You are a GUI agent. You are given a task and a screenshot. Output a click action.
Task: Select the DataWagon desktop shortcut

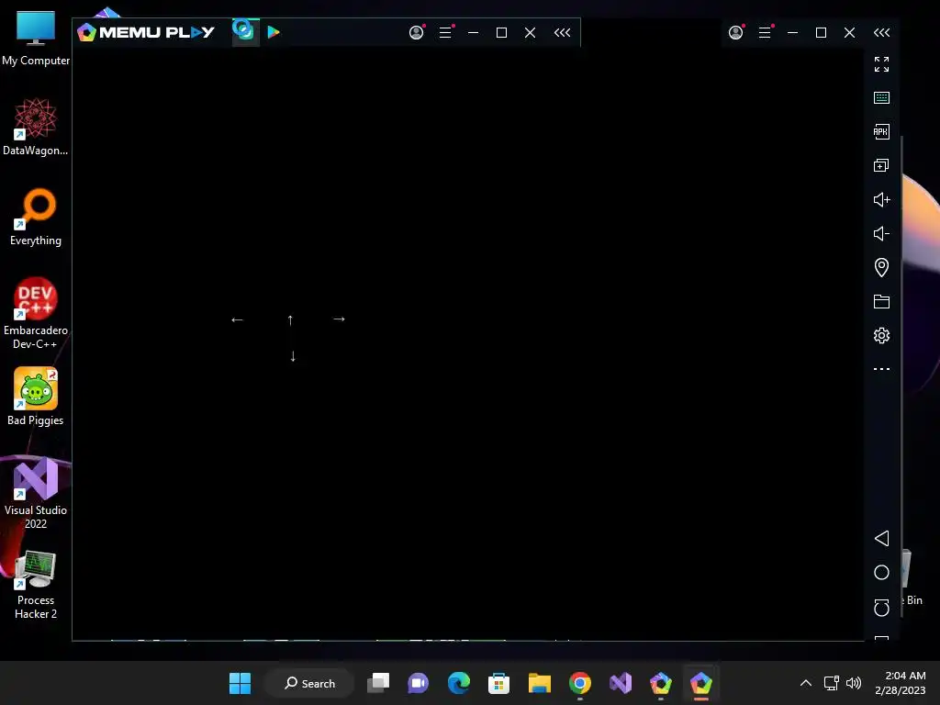coord(36,127)
